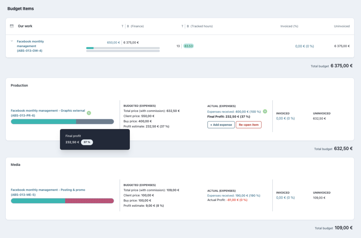The height and width of the screenshot is (238, 361).
Task: Click the B (Finance) column header
Action: pyautogui.click(x=135, y=26)
